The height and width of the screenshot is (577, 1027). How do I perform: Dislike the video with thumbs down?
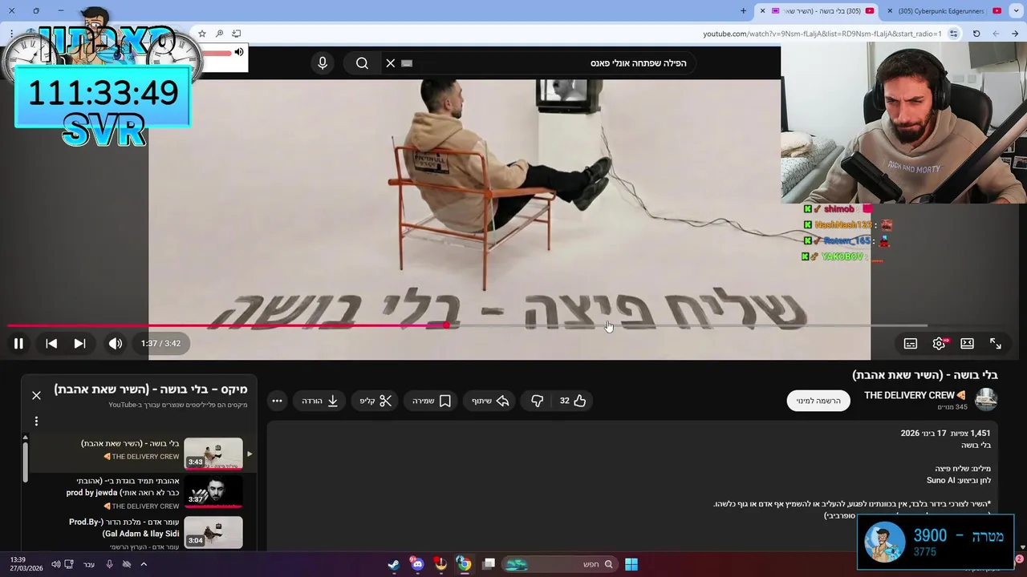coord(537,401)
